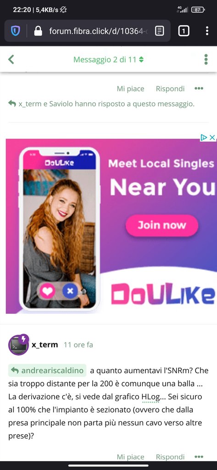The height and width of the screenshot is (470, 217).
Task: Open x_term's profile avatar
Action: (19, 345)
